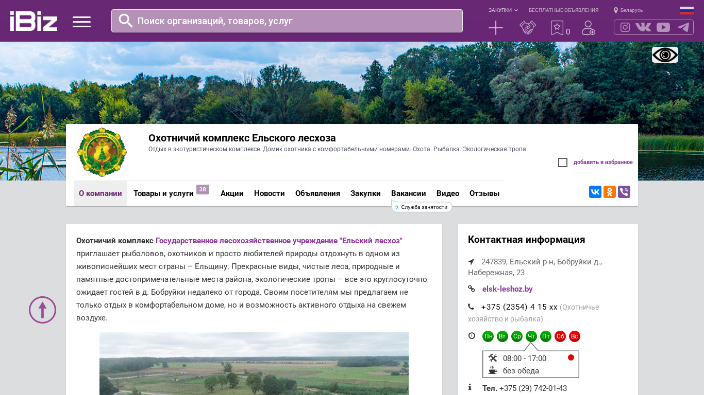Viewport: 704px width, 395px height.
Task: Select Sunday (Вс) working hours
Action: point(575,336)
